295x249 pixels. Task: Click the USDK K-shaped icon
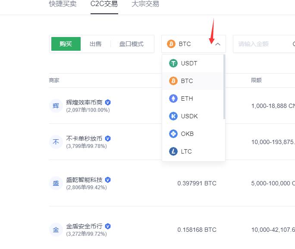point(173,116)
